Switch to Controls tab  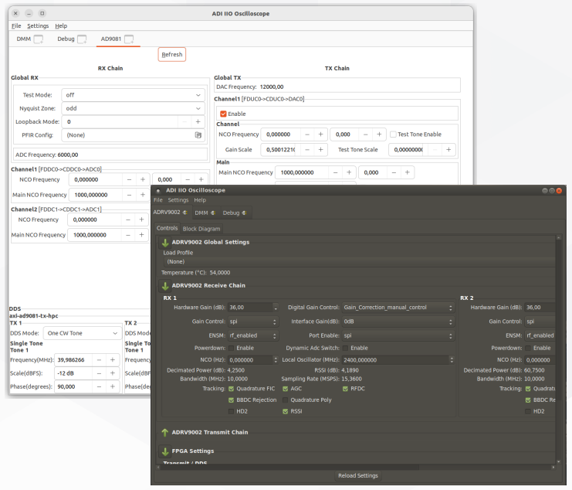pos(167,228)
